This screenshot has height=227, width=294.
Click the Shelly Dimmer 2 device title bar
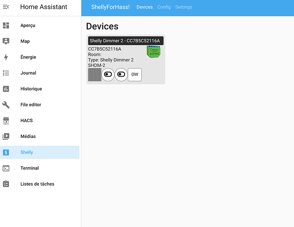point(125,41)
